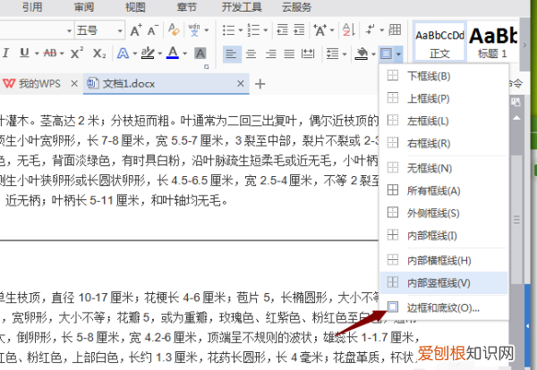Open the 章节 ribbon tab

click(187, 7)
